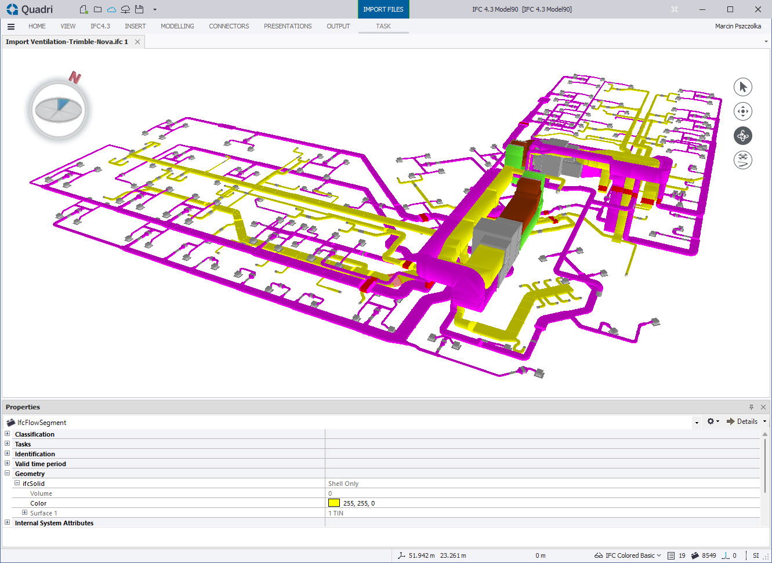
Task: Open the IFC Colored Basic style dropdown
Action: tap(628, 555)
